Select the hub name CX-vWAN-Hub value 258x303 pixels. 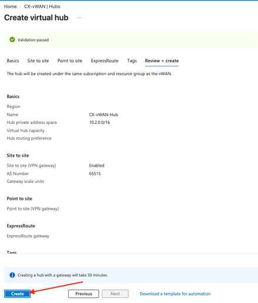103,115
